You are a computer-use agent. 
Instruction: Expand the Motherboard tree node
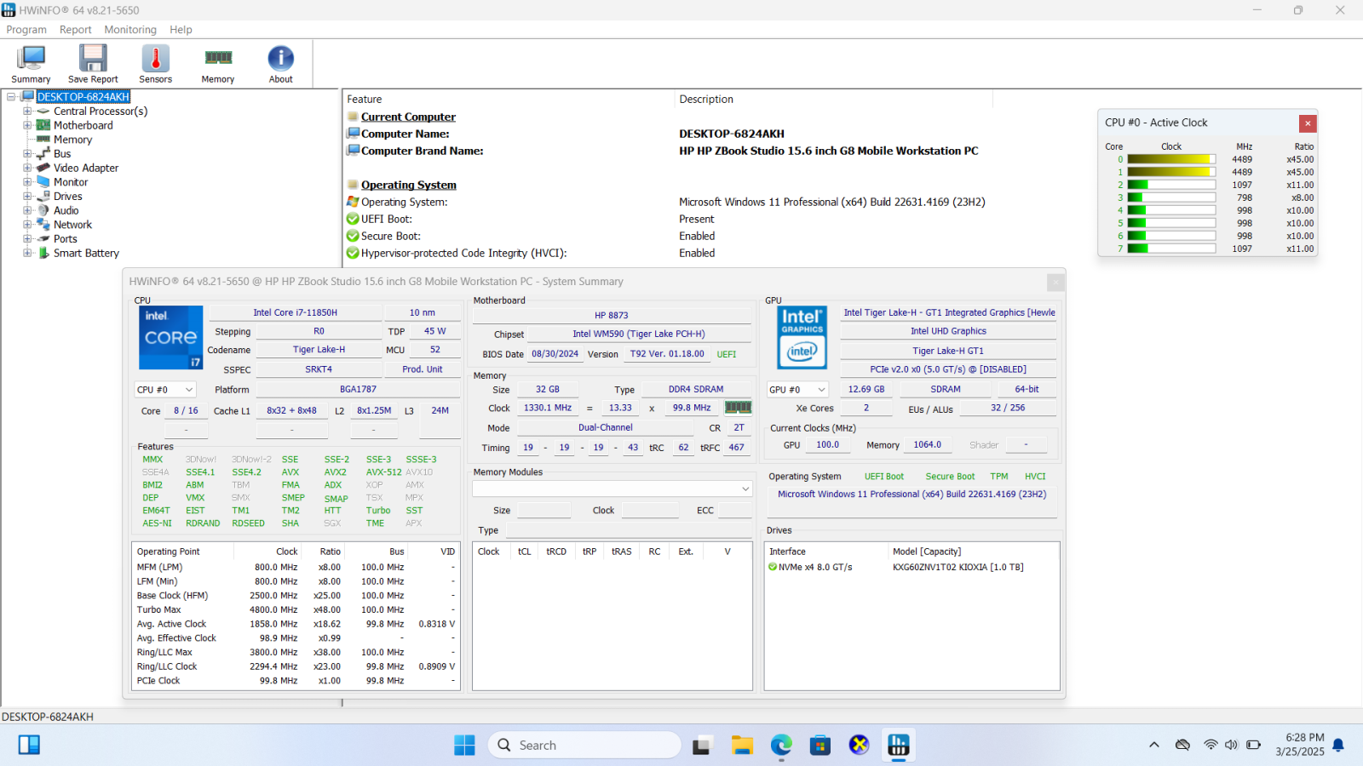(27, 125)
